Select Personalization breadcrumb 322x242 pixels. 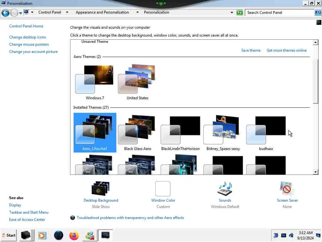tap(157, 12)
